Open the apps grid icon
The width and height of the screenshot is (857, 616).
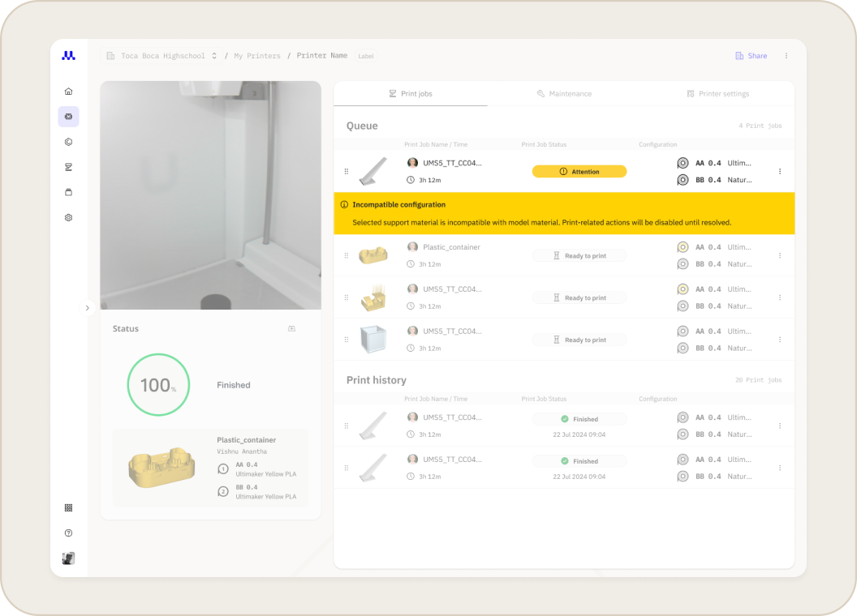[68, 508]
